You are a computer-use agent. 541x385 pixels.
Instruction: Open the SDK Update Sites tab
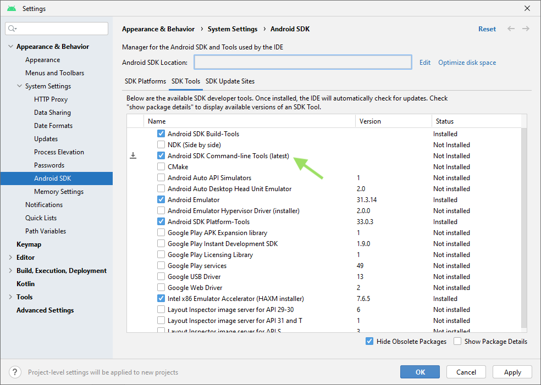pyautogui.click(x=230, y=81)
